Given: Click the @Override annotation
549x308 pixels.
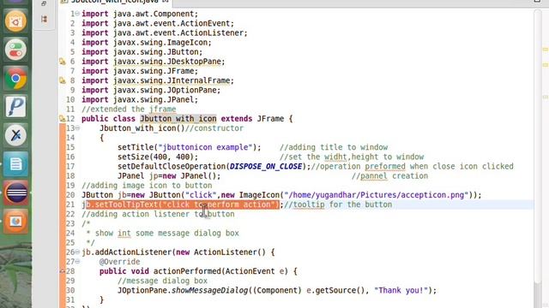Looking at the screenshot, I should point(120,262).
